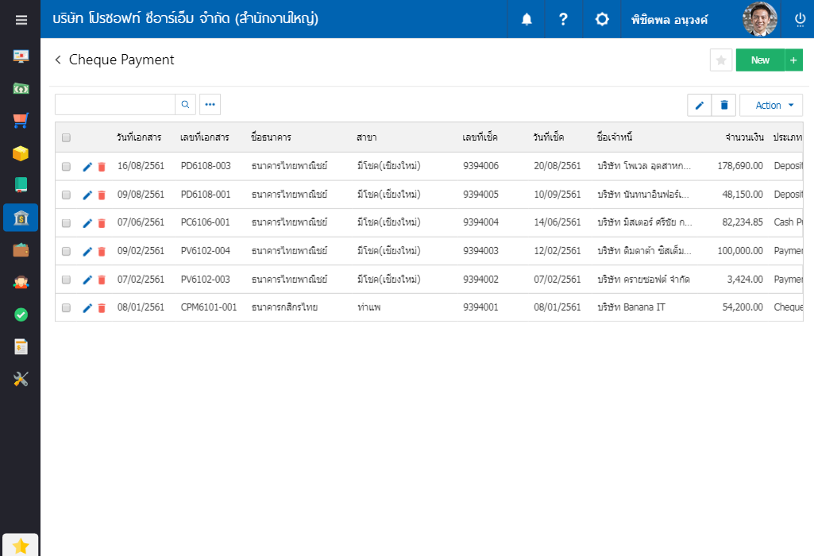Viewport: 814px width, 556px height.
Task: Add Cheque Payment to favorites with the star
Action: 720,60
